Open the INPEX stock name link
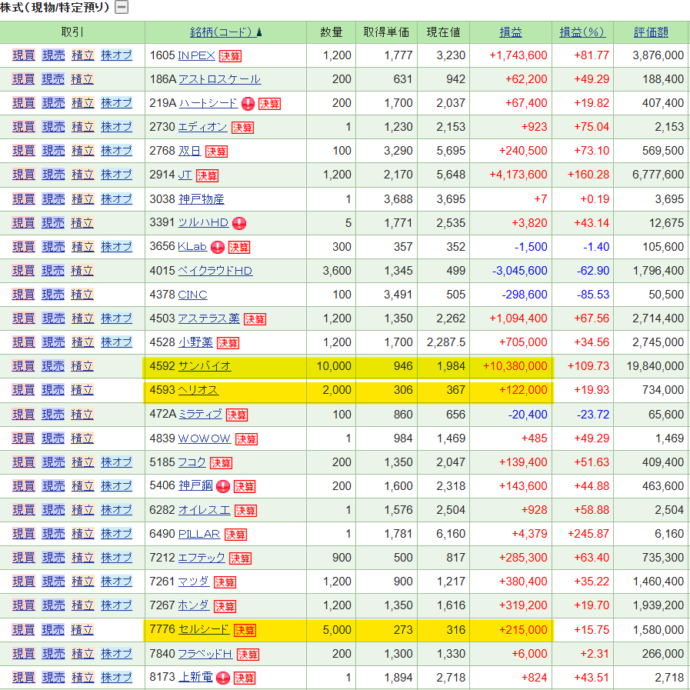The height and width of the screenshot is (690, 690). (196, 55)
